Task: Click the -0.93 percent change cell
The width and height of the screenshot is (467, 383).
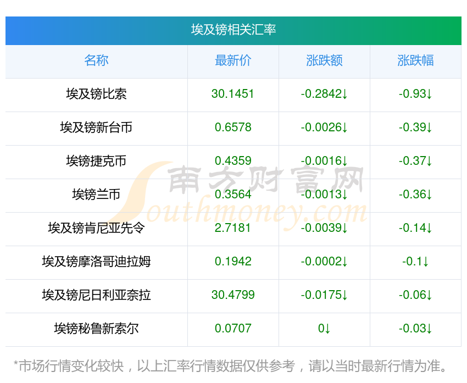Action: pyautogui.click(x=415, y=94)
